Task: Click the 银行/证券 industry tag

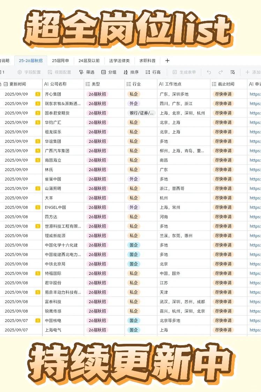Action: 141,113
